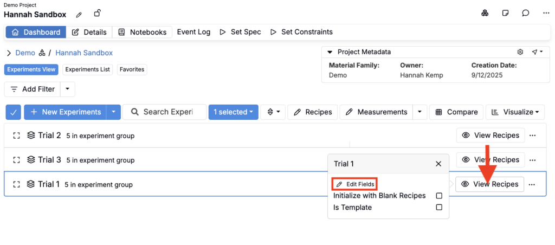Viewport: 555px width, 245px height.
Task: Open the comments speech bubble icon
Action: click(525, 14)
